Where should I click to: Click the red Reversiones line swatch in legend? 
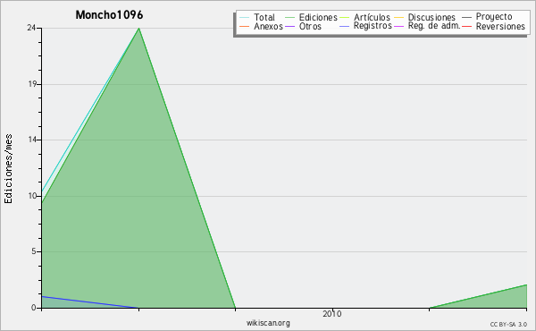click(466, 26)
